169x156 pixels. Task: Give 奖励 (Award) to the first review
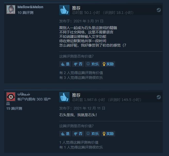(108, 64)
